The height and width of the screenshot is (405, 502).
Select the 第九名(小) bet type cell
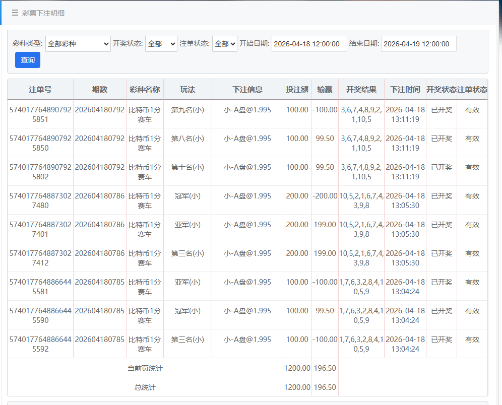click(x=187, y=110)
